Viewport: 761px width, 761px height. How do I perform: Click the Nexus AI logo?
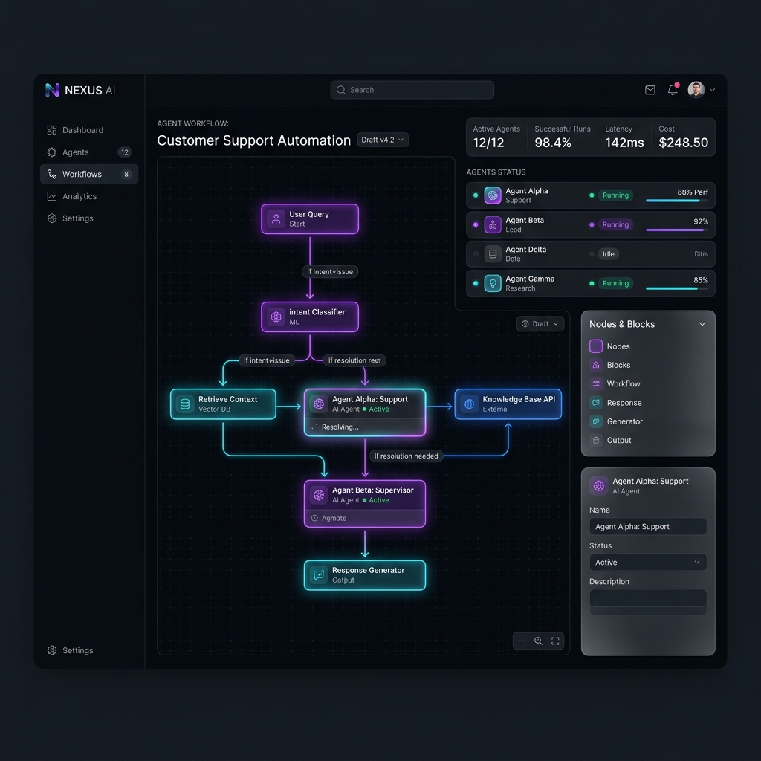(80, 90)
